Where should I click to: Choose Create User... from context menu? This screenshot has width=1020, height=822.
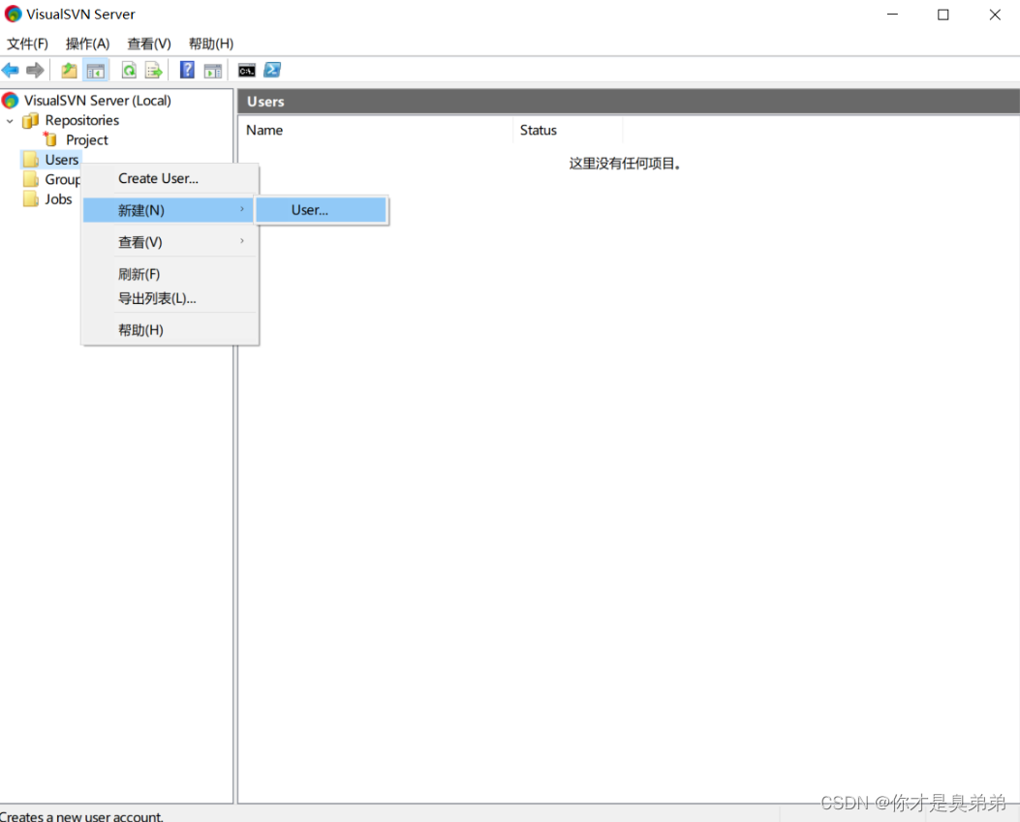coord(170,179)
